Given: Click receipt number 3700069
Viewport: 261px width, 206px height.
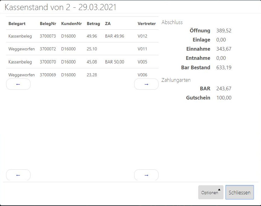Looking at the screenshot, I should tap(48, 75).
